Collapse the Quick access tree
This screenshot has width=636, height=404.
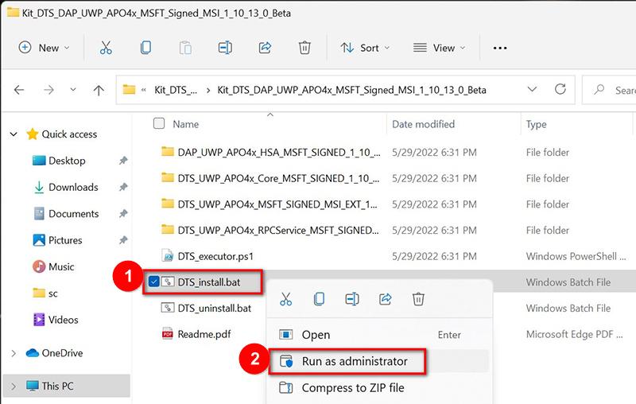pos(14,134)
